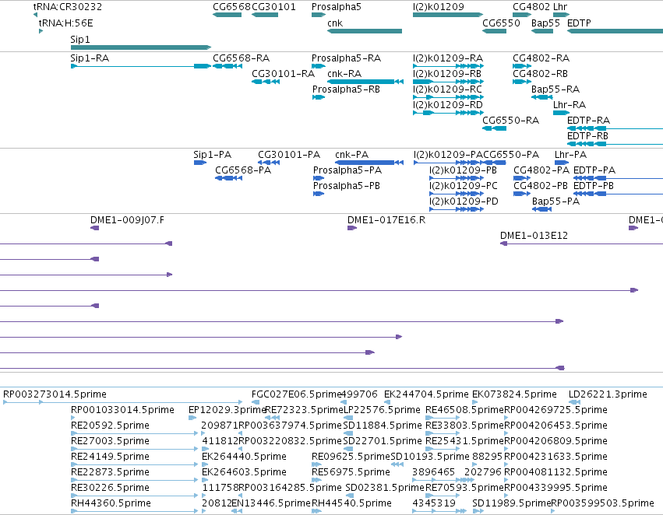This screenshot has width=663, height=515.
Task: Select the EK264440.5prime EST label
Action: pos(245,457)
